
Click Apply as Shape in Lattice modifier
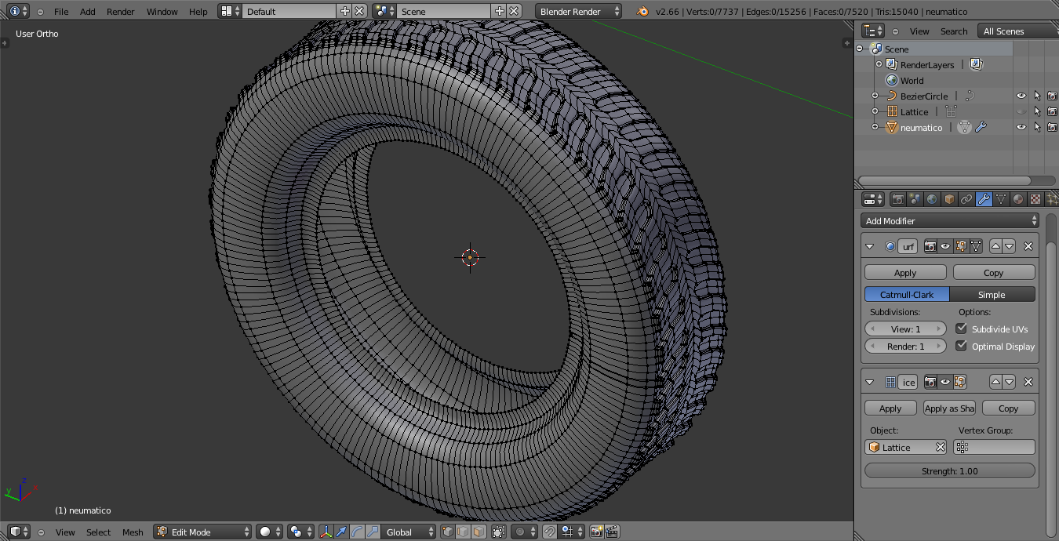click(949, 408)
